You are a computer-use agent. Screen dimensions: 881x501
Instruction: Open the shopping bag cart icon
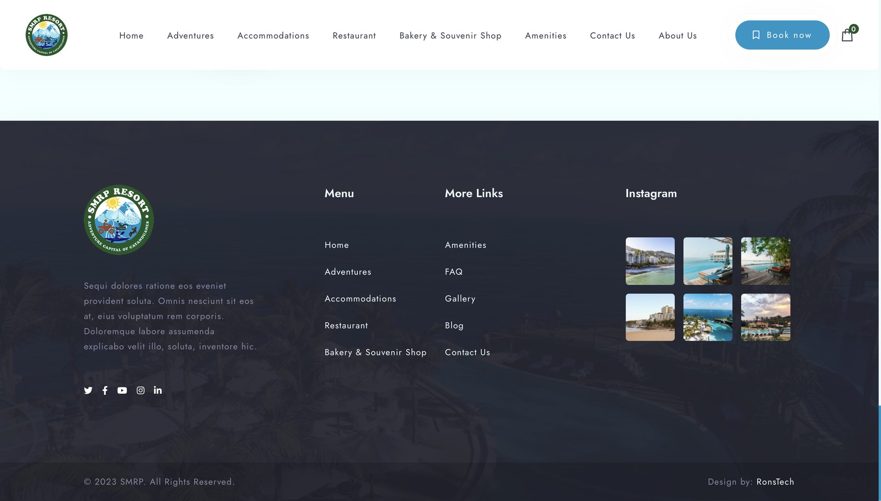tap(847, 35)
